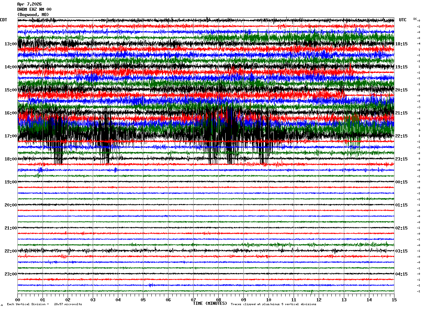422x309 pixels.
Task: Pick minute tick label 11 on x-axis
Action: [294, 300]
